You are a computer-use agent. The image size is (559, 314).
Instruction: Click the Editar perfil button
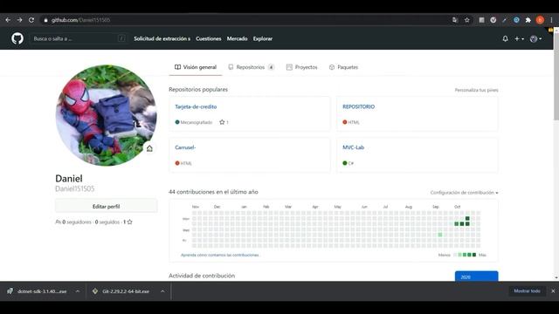106,206
